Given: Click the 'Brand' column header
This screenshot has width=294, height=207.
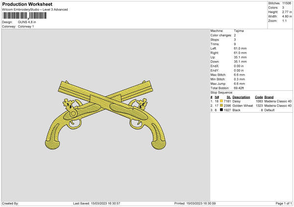Looking at the screenshot, I should 269,97.
